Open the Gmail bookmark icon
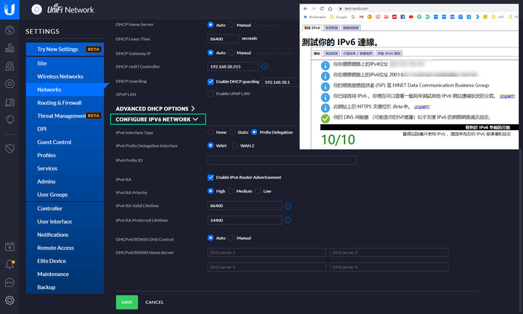This screenshot has height=314, width=523. [361, 17]
